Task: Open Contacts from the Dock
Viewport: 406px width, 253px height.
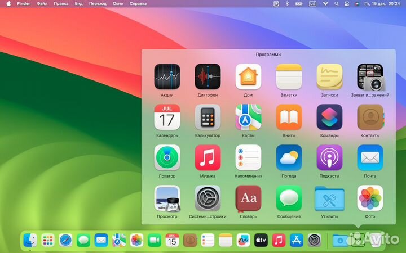Action: [x=190, y=240]
